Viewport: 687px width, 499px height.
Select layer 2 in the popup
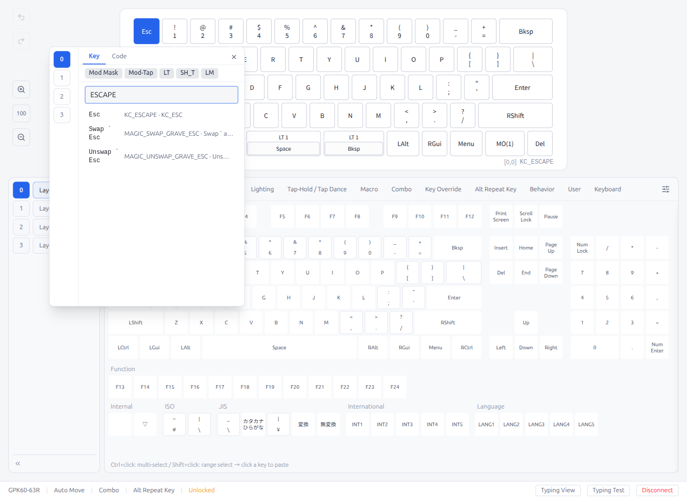[62, 97]
